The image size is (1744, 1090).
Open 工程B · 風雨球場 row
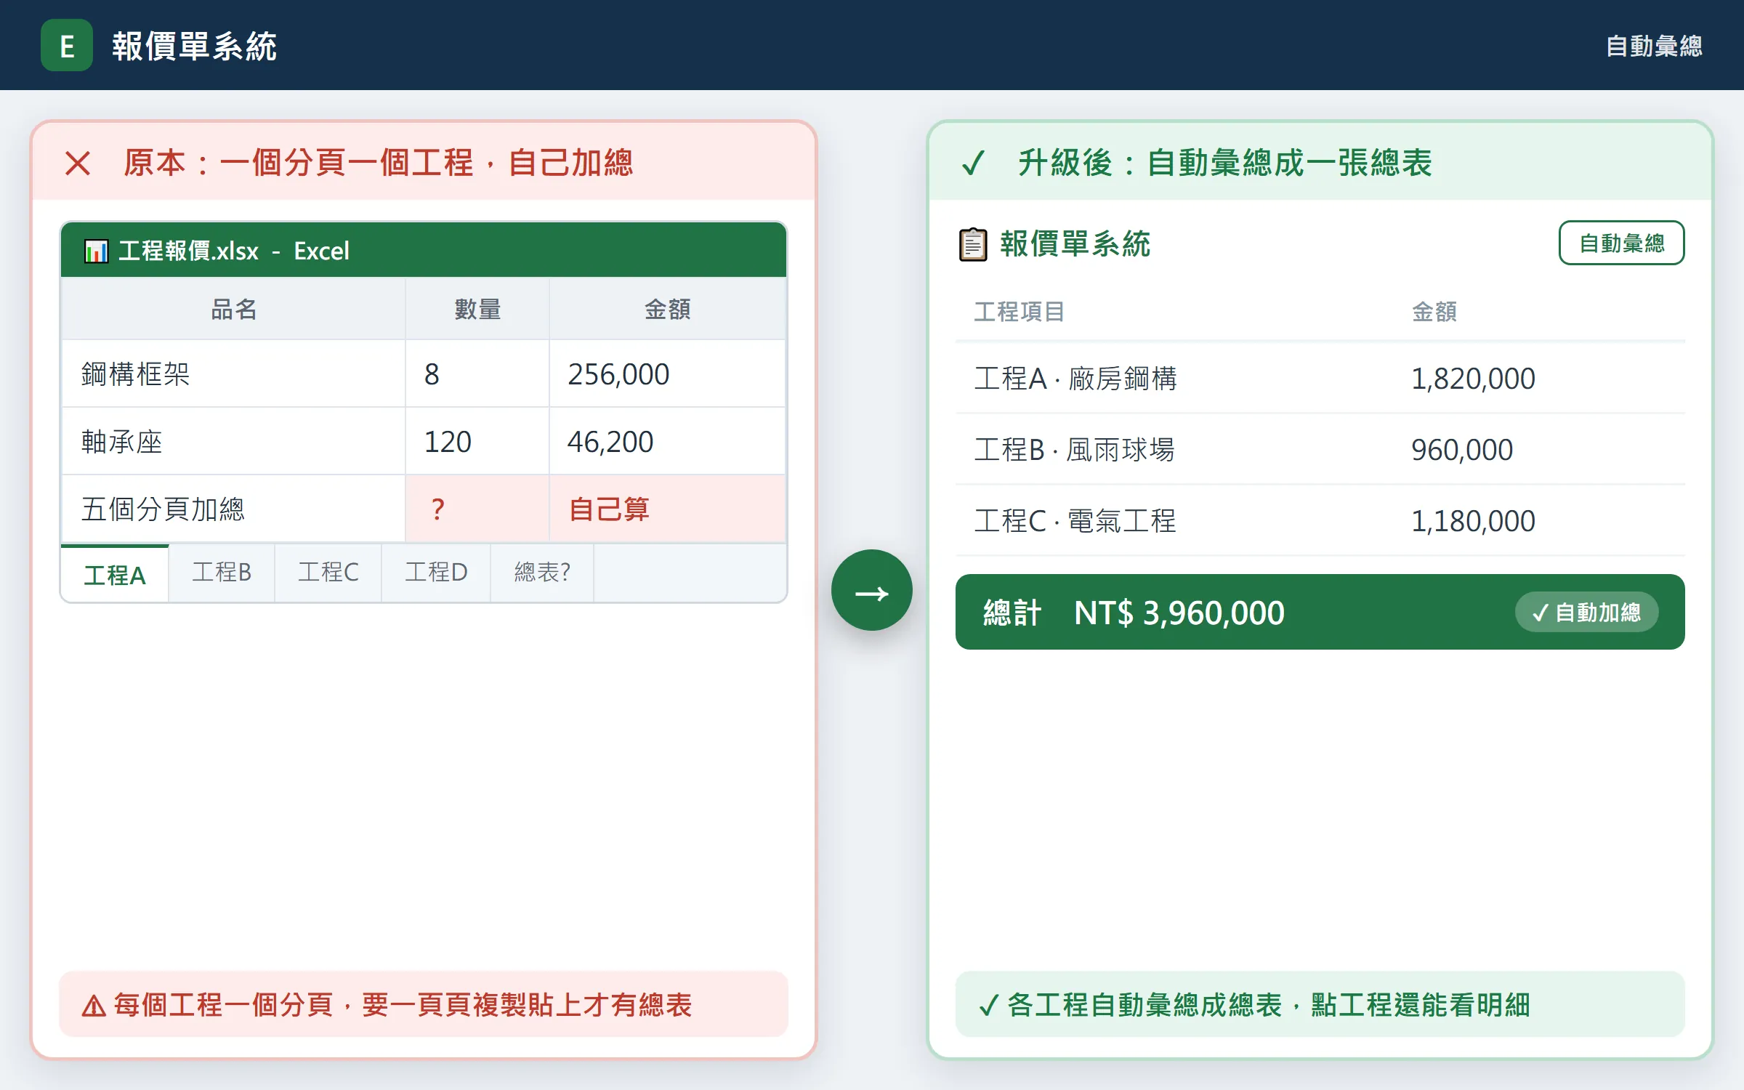1320,450
